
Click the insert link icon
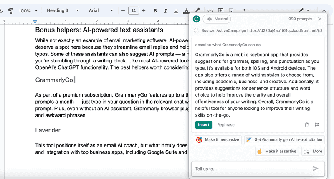210,11
